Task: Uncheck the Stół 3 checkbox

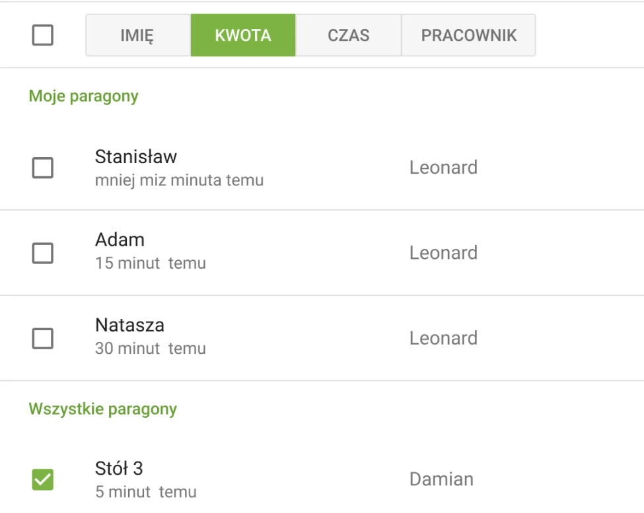Action: tap(43, 479)
